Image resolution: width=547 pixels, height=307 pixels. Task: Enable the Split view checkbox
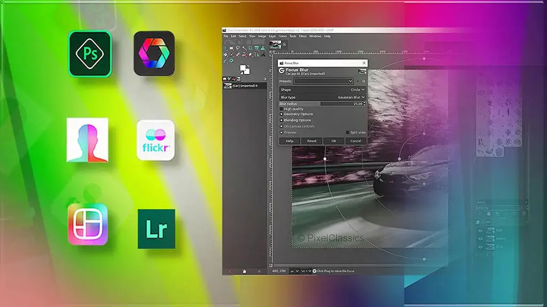[x=347, y=133]
